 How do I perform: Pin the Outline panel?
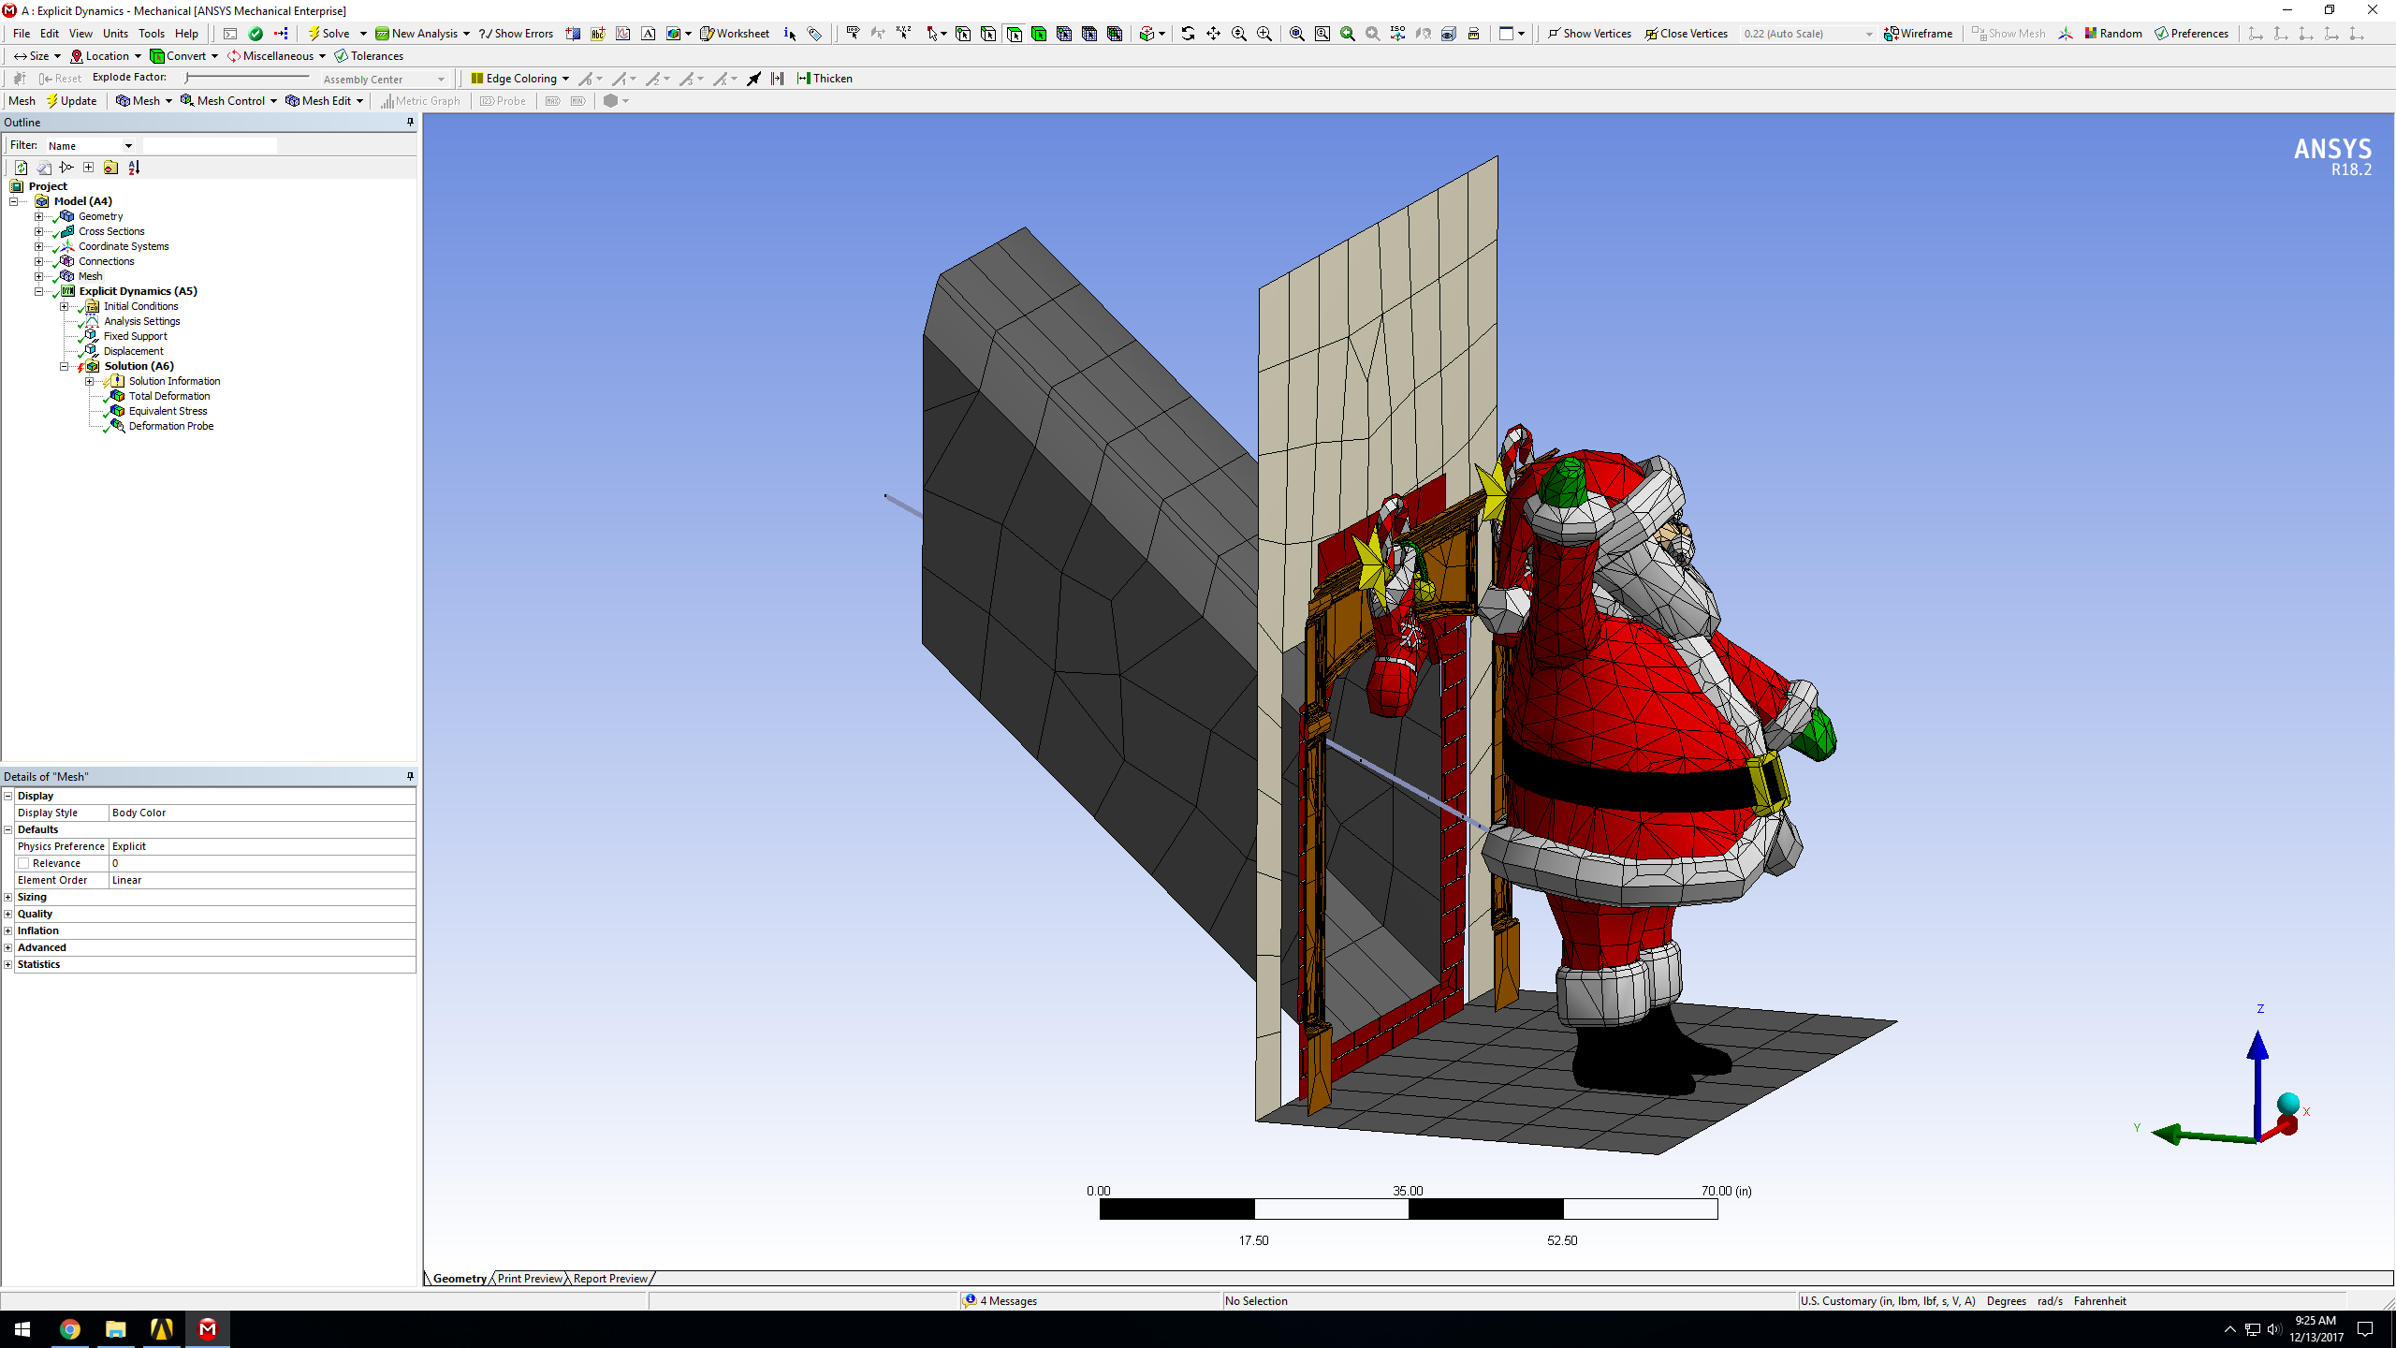(x=410, y=122)
